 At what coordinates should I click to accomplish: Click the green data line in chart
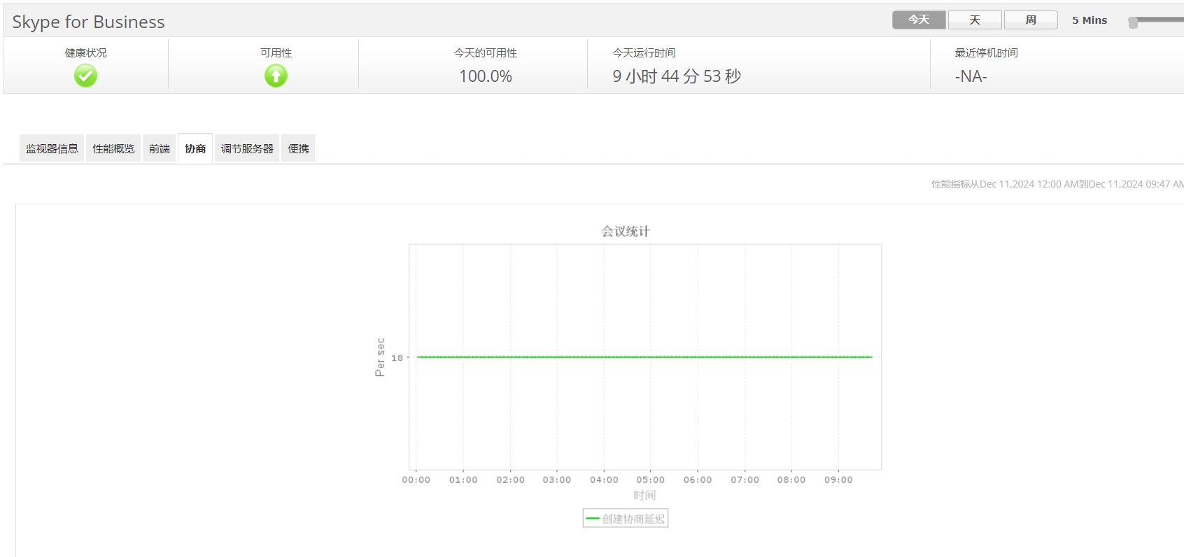pos(644,357)
